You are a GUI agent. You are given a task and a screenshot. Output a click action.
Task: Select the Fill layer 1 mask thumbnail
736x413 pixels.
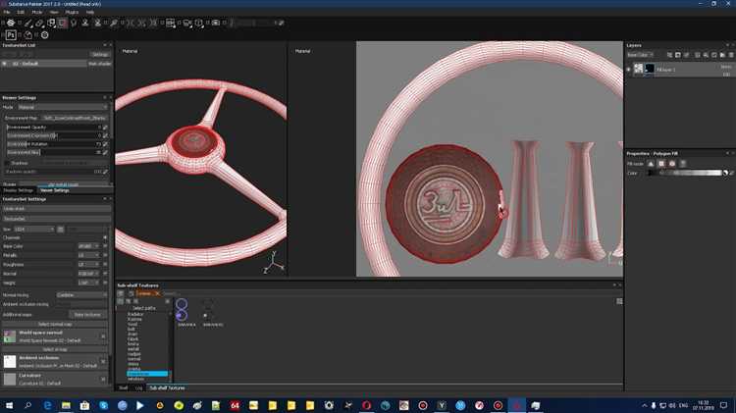click(650, 69)
